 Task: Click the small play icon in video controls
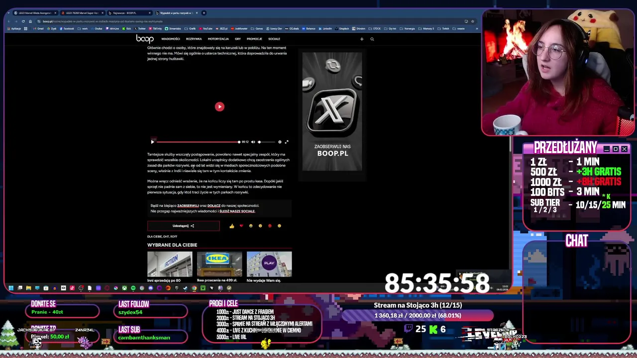pos(152,142)
